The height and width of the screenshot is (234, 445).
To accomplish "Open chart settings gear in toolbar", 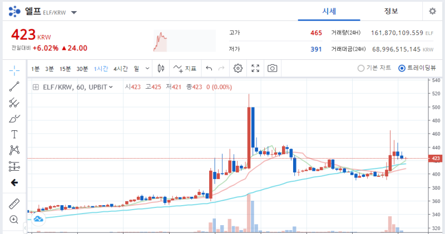I will pyautogui.click(x=238, y=68).
